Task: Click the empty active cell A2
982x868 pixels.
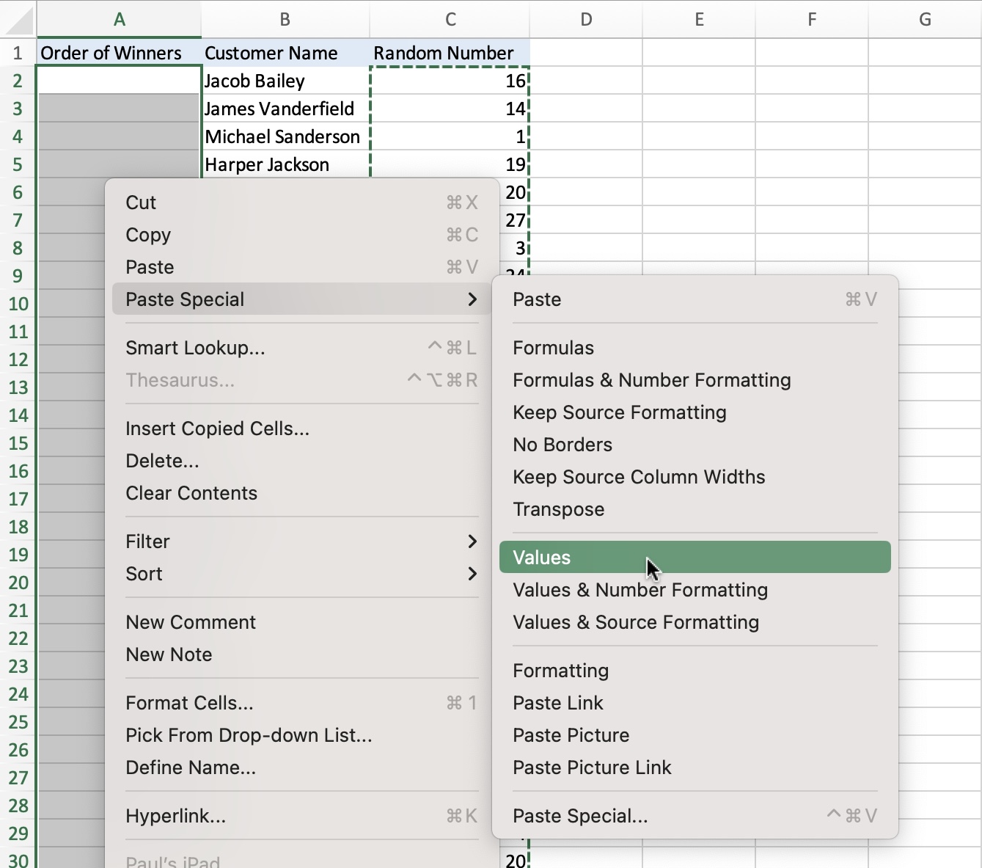Action: 119,81
